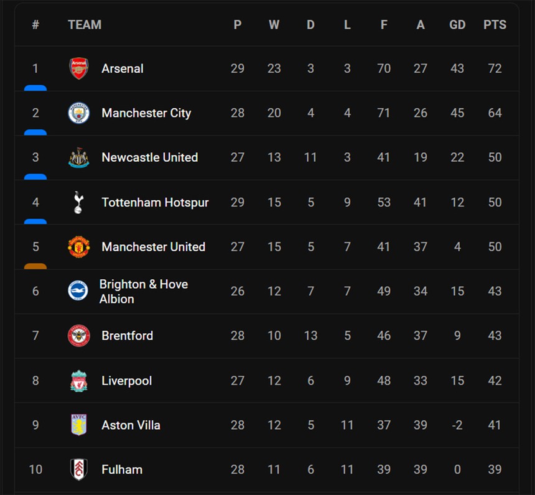Select the TEAM column header
Viewport: 535px width, 495px height.
85,25
